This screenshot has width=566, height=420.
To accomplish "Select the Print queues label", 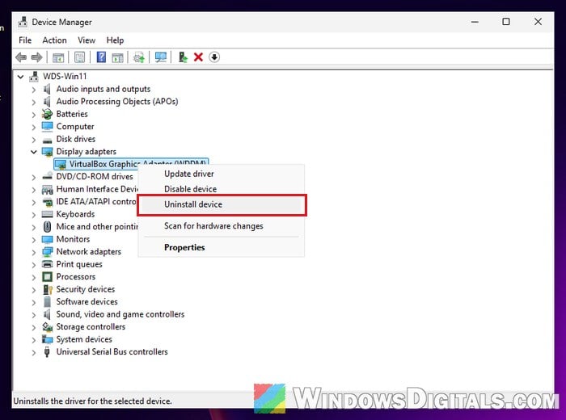I will click(79, 264).
